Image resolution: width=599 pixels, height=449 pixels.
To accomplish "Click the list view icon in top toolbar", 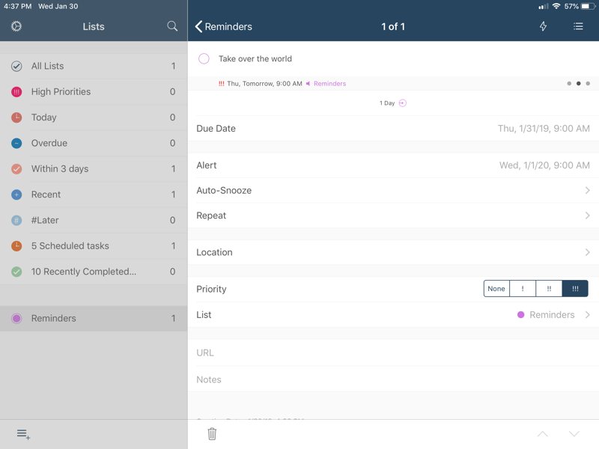I will 578,26.
